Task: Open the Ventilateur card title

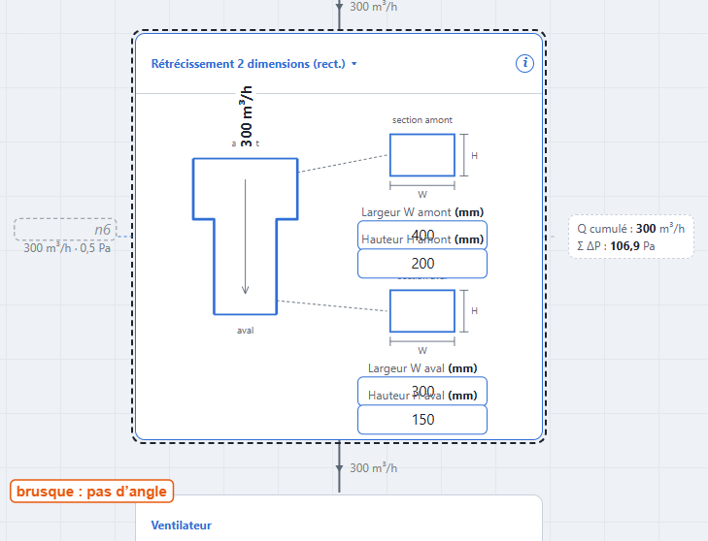Action: (181, 525)
